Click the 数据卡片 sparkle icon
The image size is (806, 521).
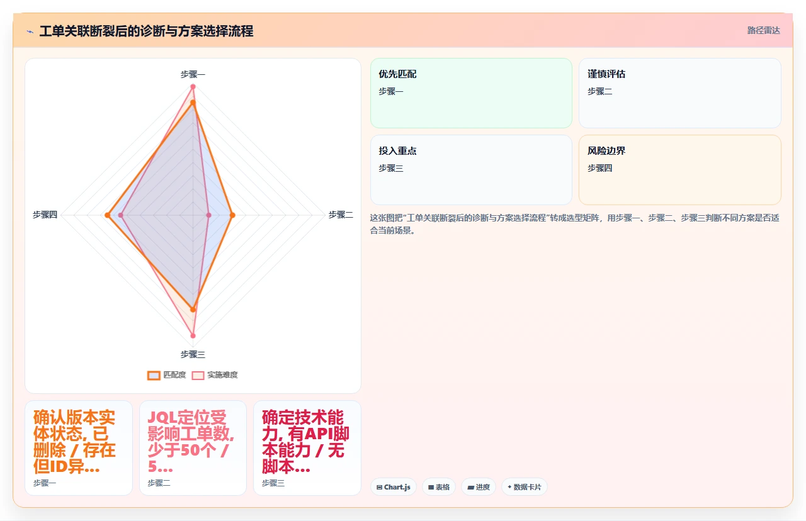point(509,487)
